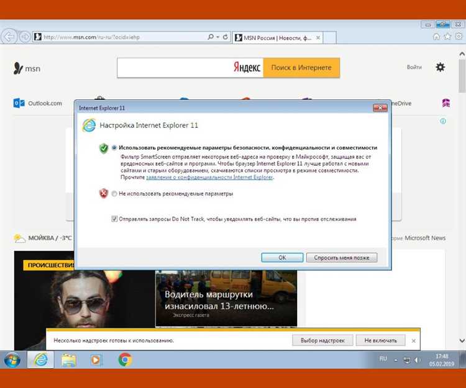
Task: Uncheck the Do Not Track requests checkbox
Action: pyautogui.click(x=114, y=219)
